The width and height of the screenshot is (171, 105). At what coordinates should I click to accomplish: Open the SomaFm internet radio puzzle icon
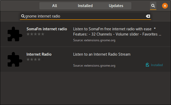pyautogui.click(x=15, y=34)
